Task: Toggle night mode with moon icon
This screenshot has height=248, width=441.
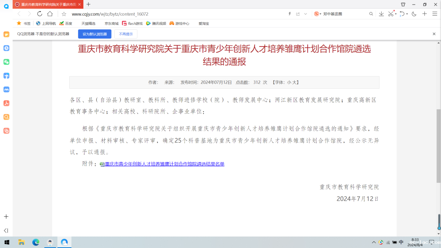Action: (414, 14)
